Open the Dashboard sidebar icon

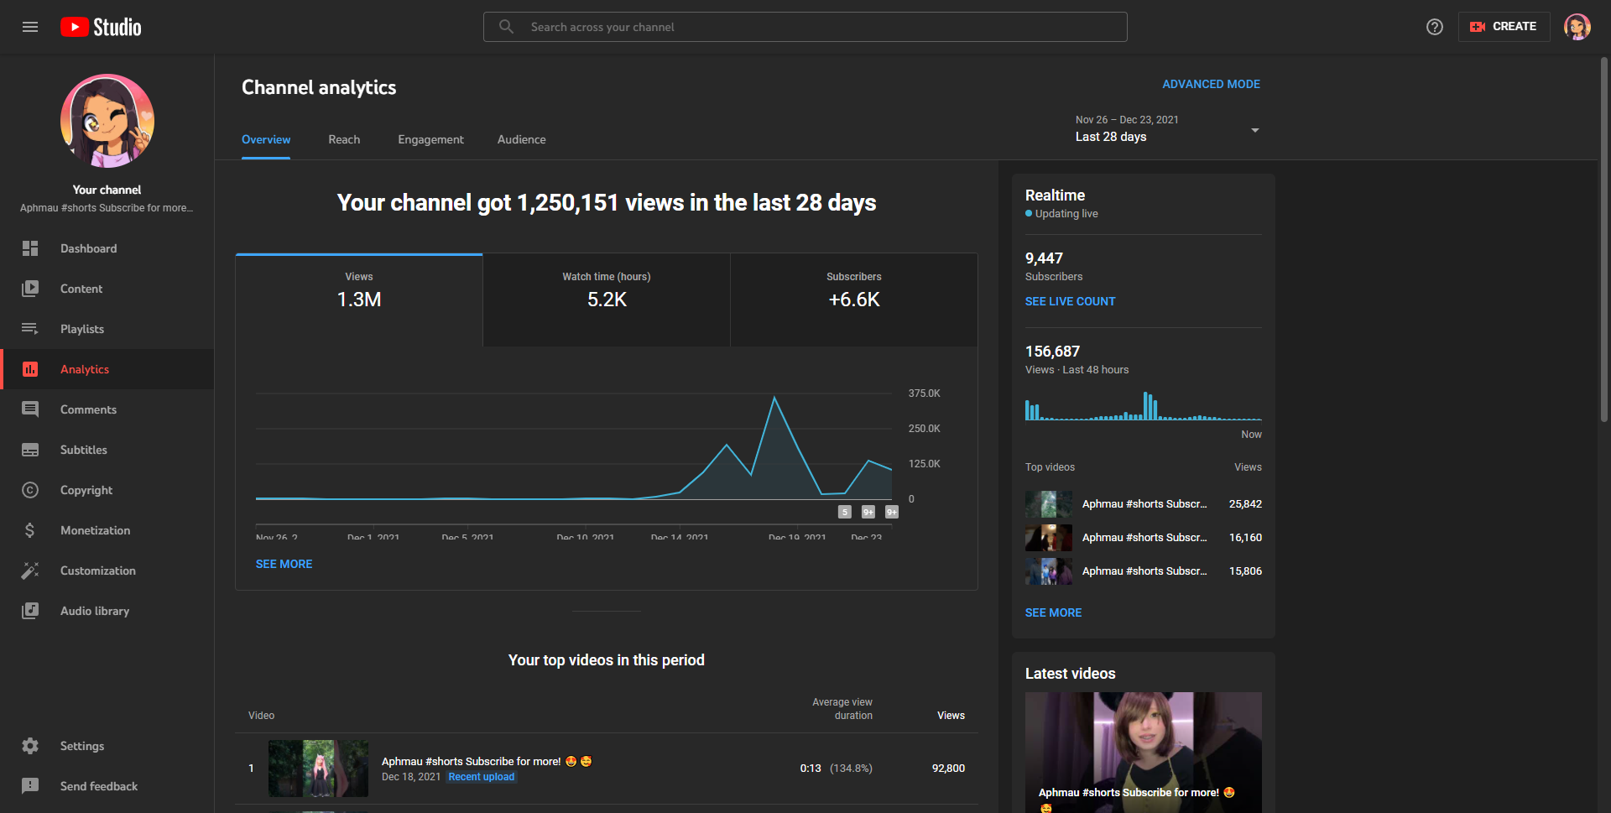(30, 248)
